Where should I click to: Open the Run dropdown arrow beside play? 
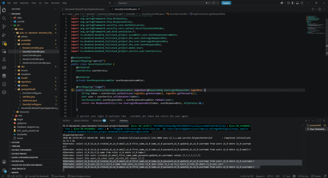(x=316, y=9)
